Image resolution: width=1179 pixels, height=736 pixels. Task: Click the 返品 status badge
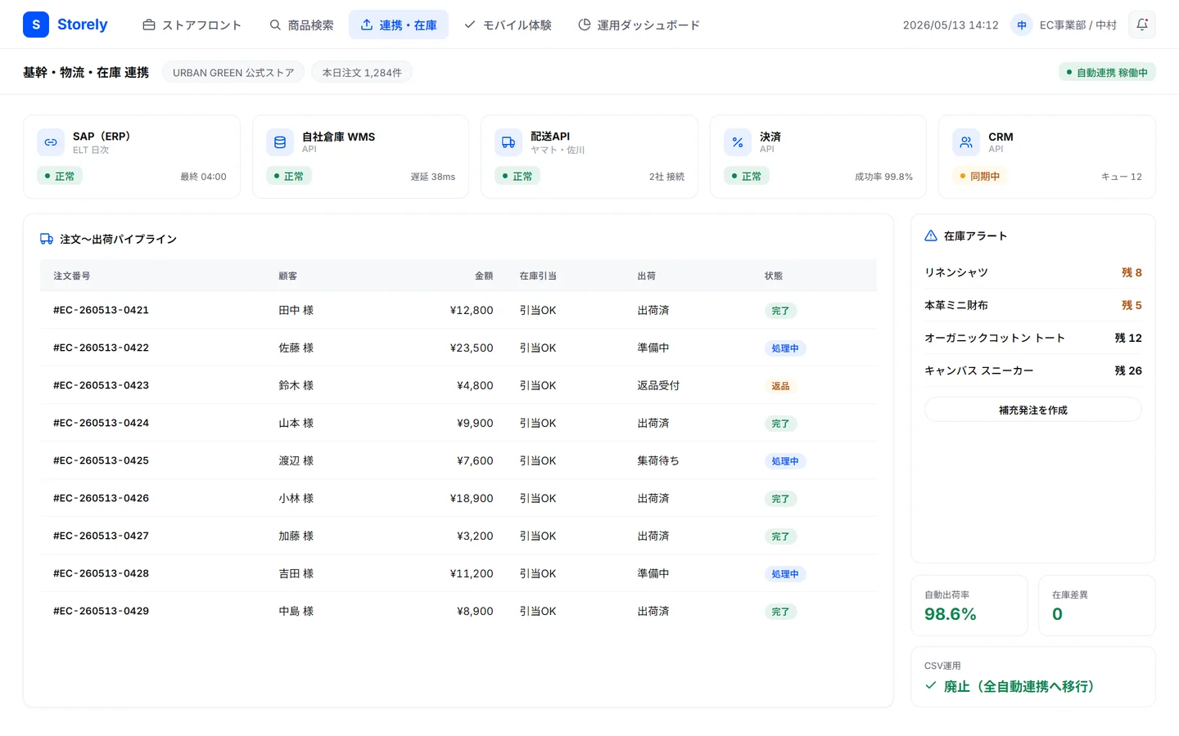[780, 386]
